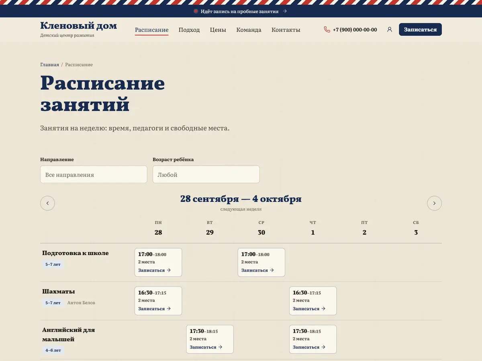The image size is (482, 361).
Task: Click the Расписание занятий heading
Action: click(x=103, y=93)
